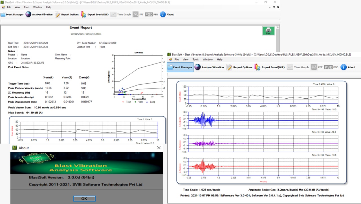Select FFT tool in back window toolbar
The image size is (361, 204).
click(x=138, y=14)
